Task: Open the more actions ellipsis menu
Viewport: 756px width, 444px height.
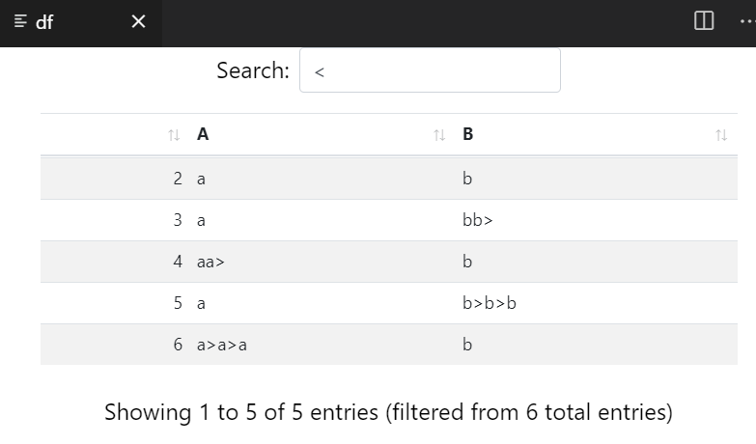Action: click(745, 20)
